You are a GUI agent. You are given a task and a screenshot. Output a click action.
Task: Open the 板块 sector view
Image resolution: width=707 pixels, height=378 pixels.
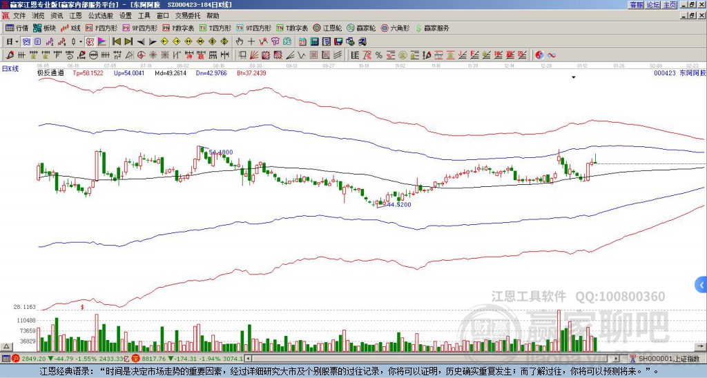point(45,28)
